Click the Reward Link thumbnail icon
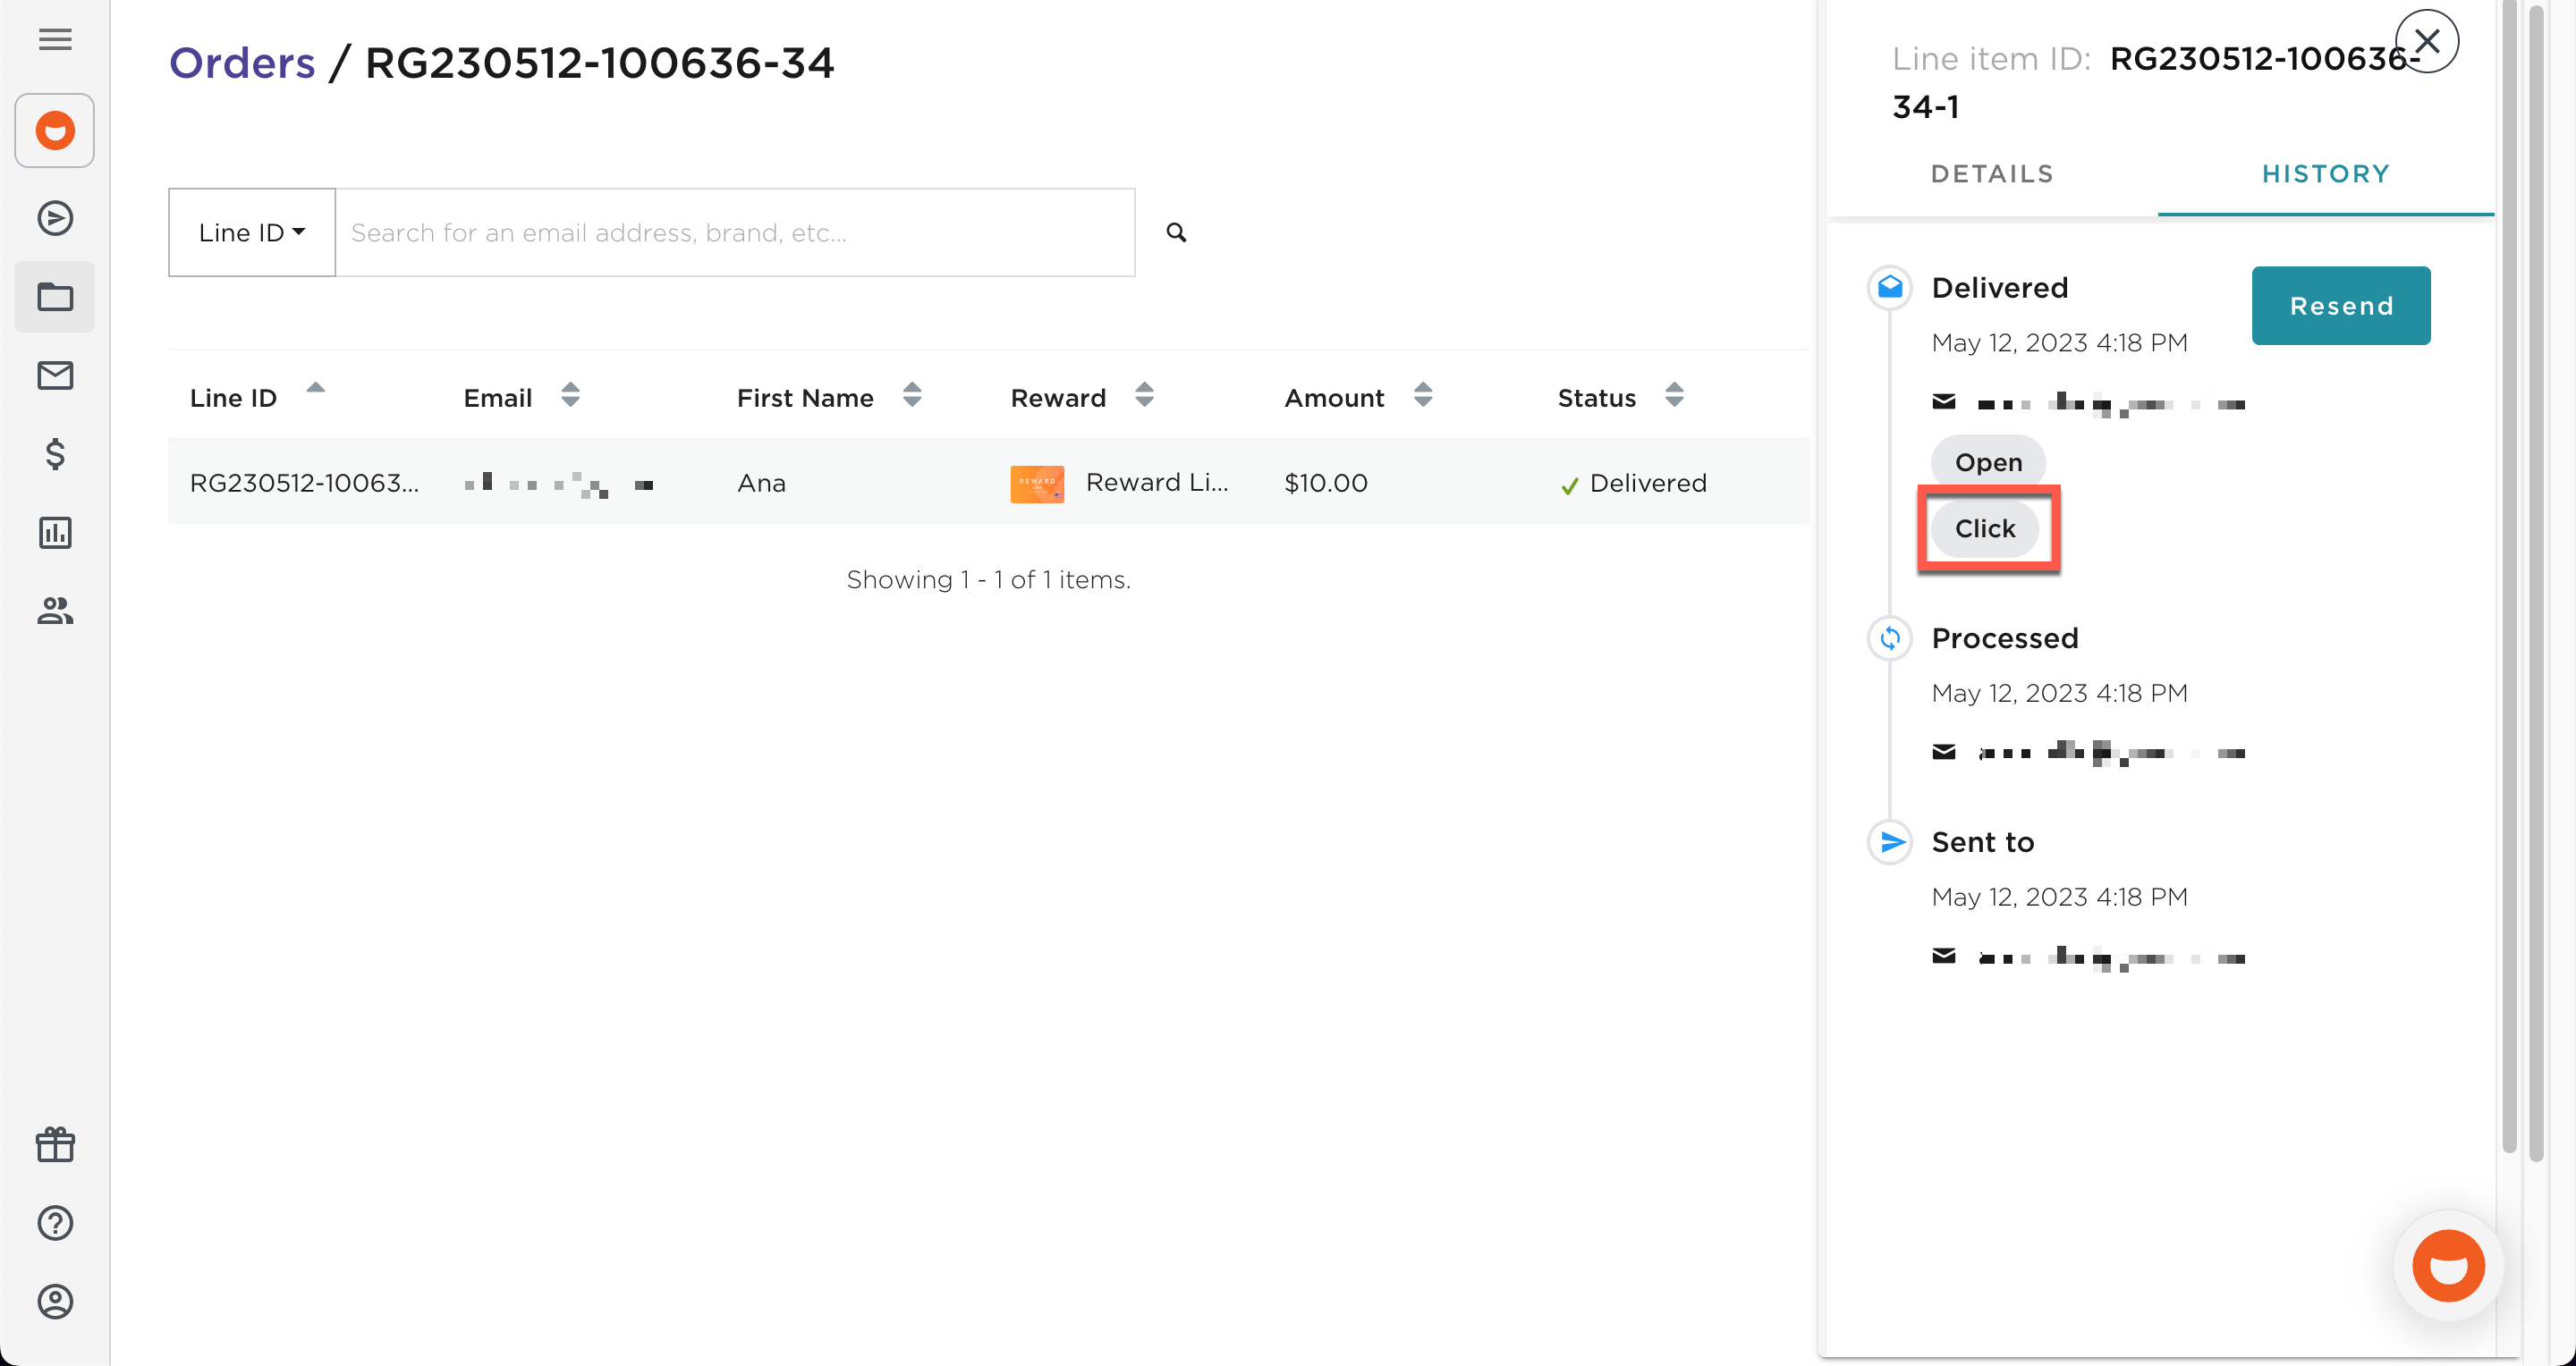 [x=1038, y=484]
